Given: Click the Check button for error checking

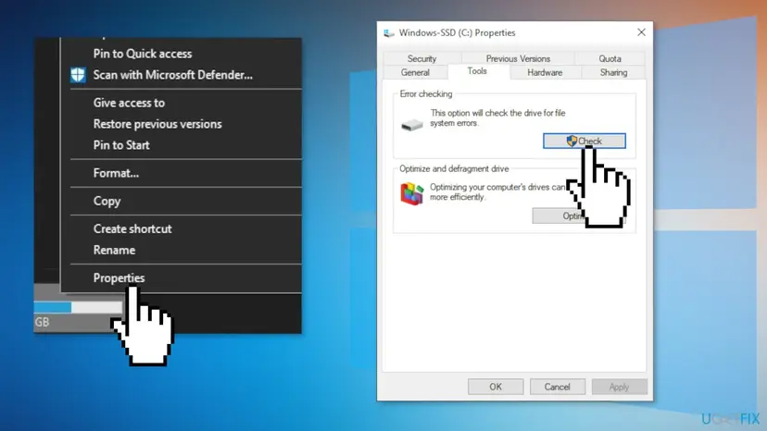Looking at the screenshot, I should (x=585, y=141).
